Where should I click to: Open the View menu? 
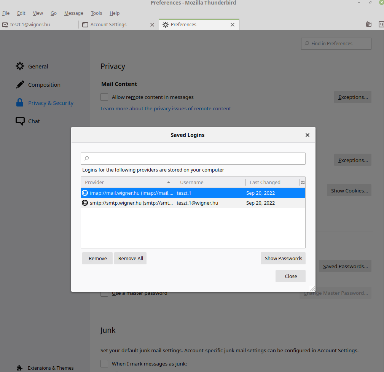pyautogui.click(x=38, y=13)
